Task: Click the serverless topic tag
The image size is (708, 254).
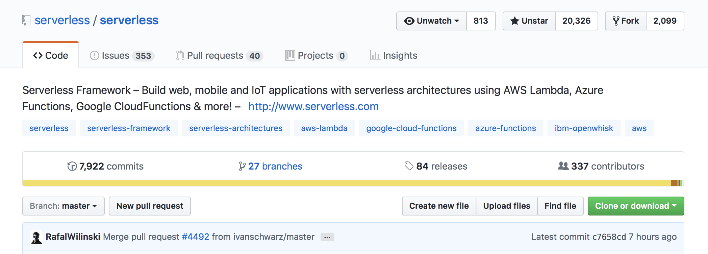Action: [49, 128]
